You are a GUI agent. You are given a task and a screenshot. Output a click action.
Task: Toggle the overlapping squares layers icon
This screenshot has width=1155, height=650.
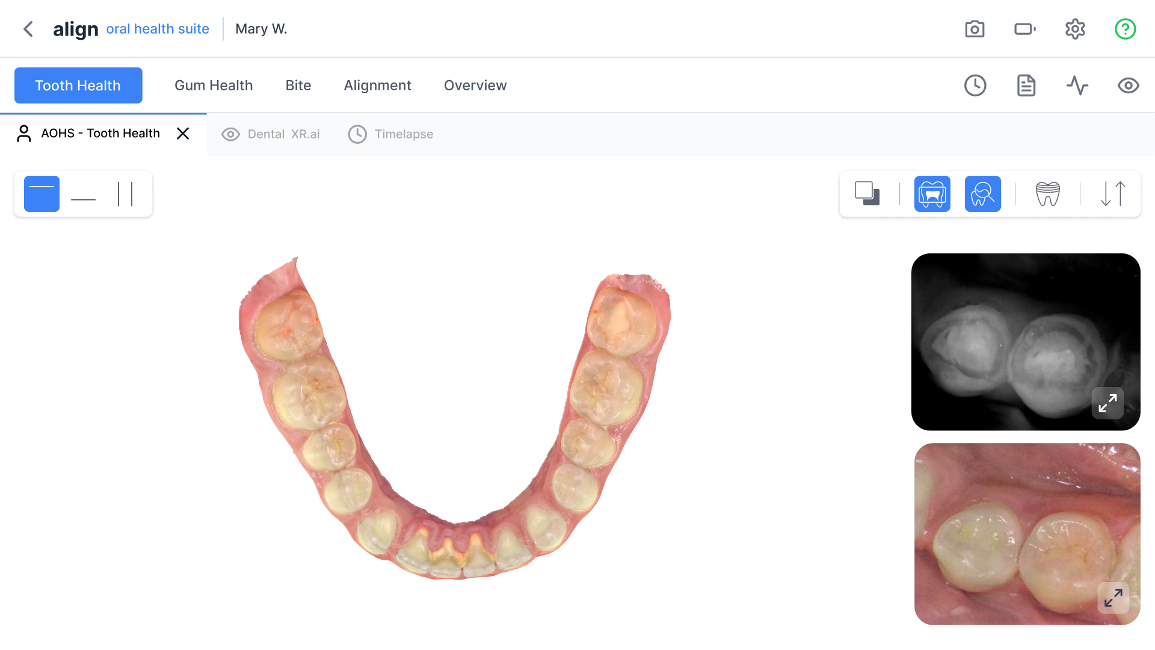(867, 194)
